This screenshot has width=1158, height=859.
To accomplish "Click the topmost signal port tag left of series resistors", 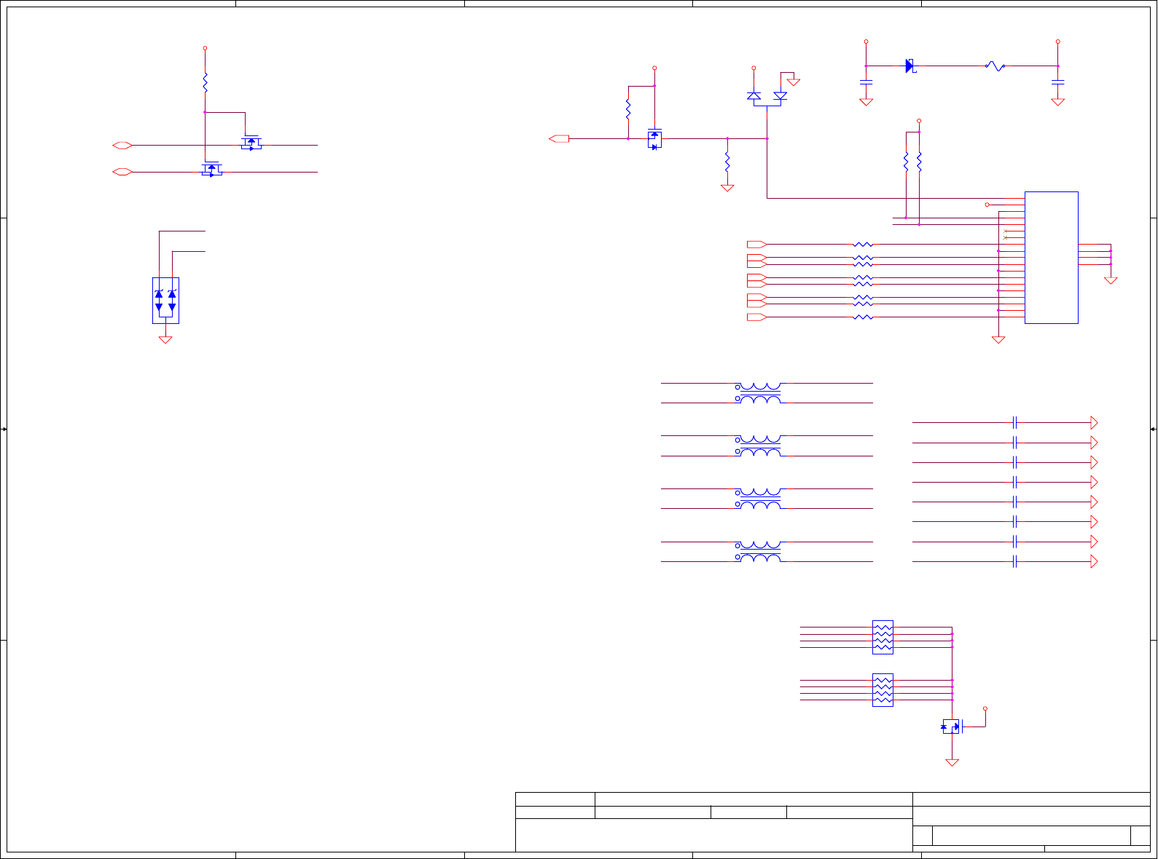I will tap(757, 244).
